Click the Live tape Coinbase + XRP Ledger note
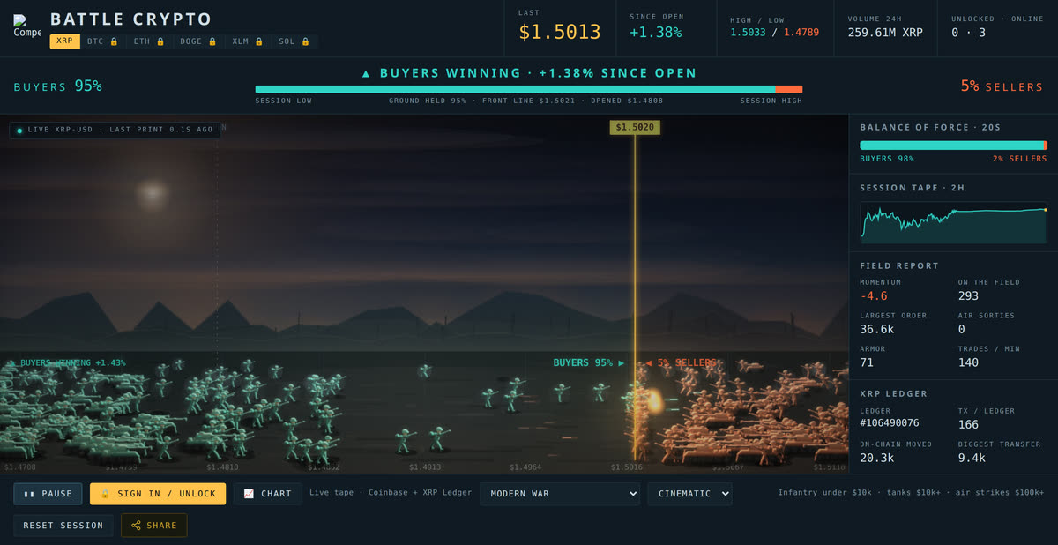This screenshot has width=1058, height=545. 391,494
